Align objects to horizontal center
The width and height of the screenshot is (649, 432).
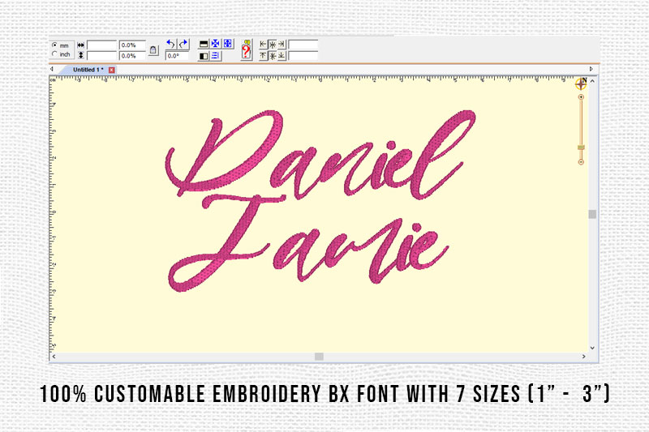273,45
